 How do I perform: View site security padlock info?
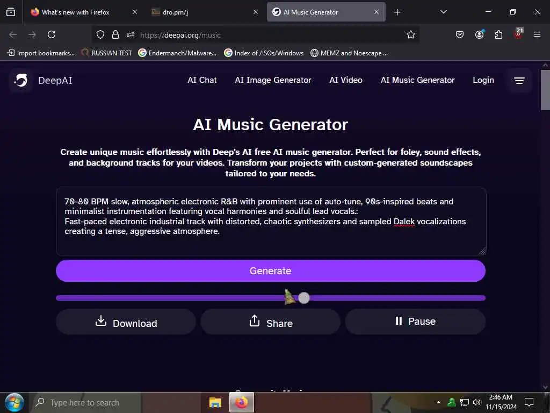[x=115, y=34]
